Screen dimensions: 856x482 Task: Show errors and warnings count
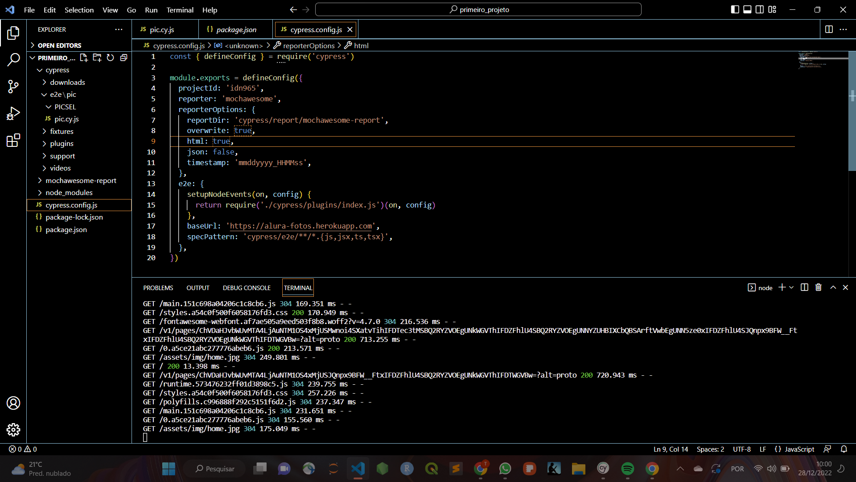click(x=23, y=449)
